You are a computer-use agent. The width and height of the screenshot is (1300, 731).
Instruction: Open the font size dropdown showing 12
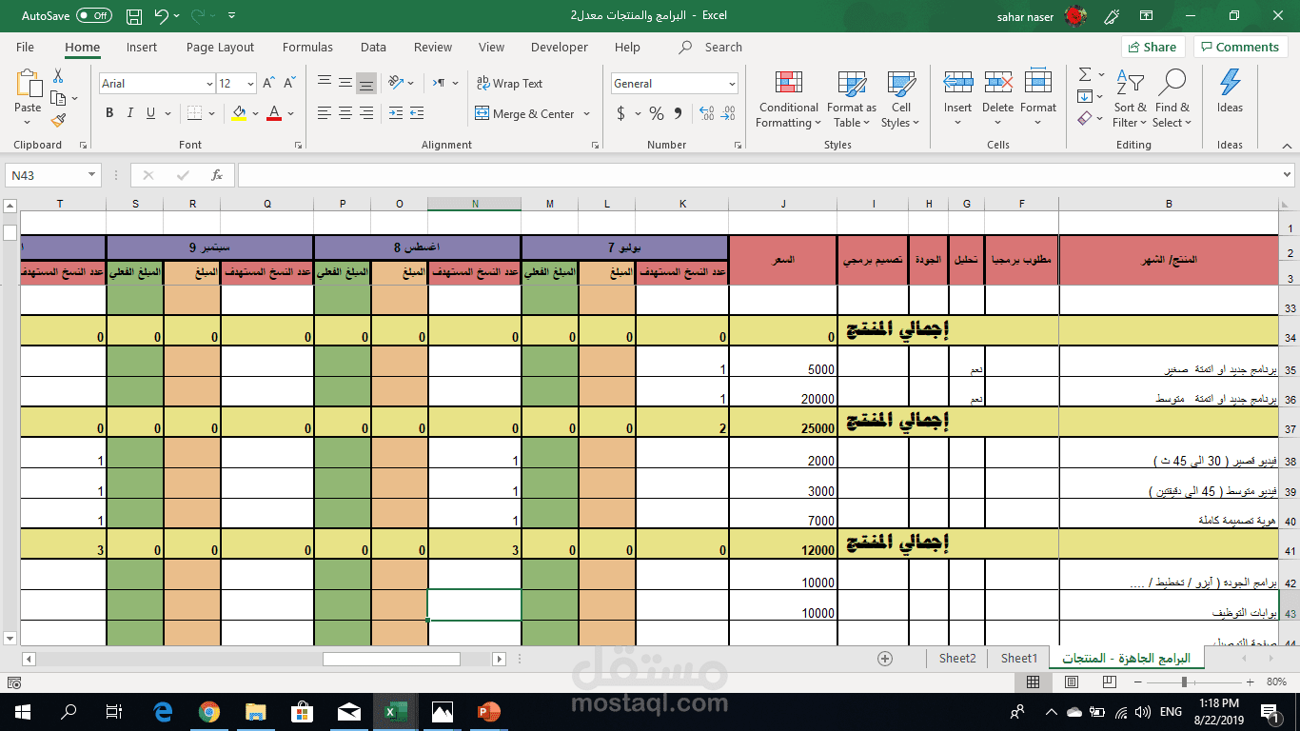coord(250,84)
